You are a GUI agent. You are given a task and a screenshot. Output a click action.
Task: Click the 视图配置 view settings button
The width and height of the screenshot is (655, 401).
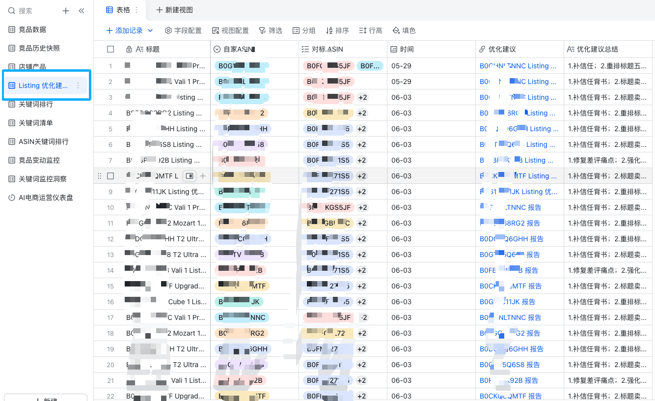[230, 30]
